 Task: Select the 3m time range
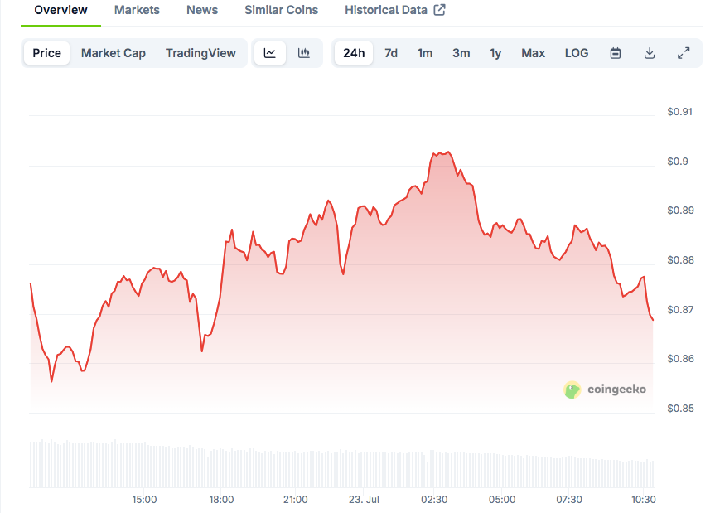point(461,53)
